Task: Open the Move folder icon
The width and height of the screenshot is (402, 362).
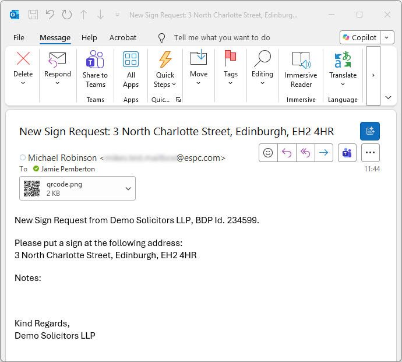Action: tap(199, 58)
